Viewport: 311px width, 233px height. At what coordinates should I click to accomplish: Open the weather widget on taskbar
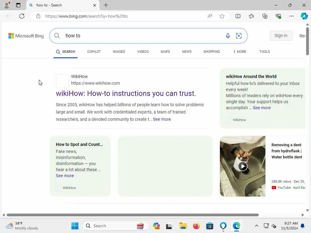click(22, 226)
